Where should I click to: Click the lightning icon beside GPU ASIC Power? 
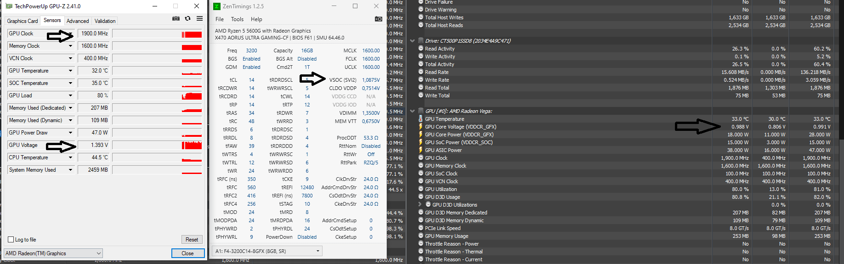click(420, 150)
